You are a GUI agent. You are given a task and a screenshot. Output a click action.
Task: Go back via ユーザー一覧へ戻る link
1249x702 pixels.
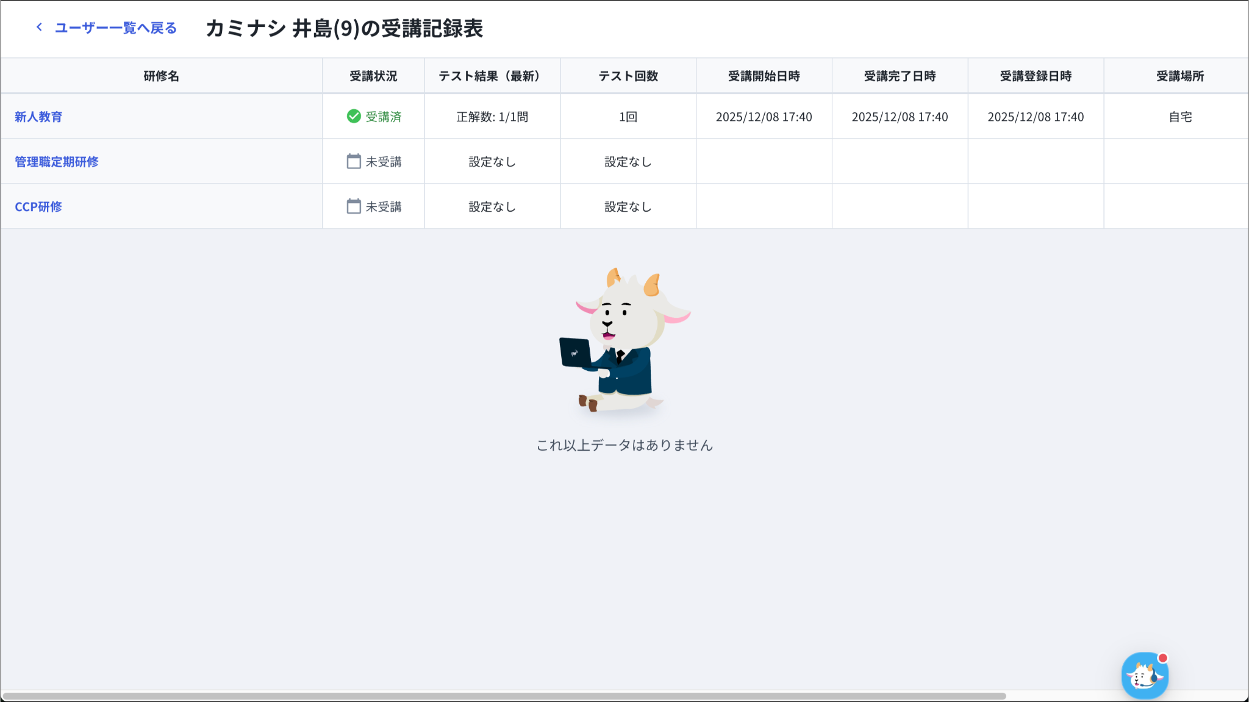(115, 28)
